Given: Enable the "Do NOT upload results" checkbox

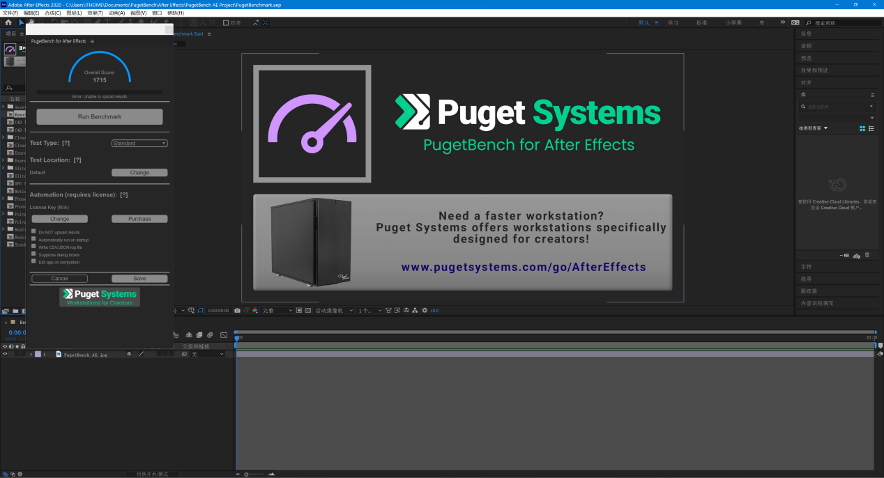Looking at the screenshot, I should (33, 232).
